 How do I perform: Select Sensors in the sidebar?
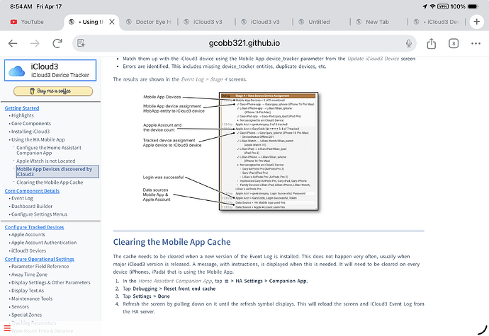pyautogui.click(x=21, y=307)
